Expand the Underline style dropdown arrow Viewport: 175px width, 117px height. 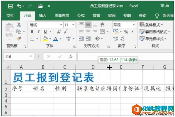click(51, 32)
